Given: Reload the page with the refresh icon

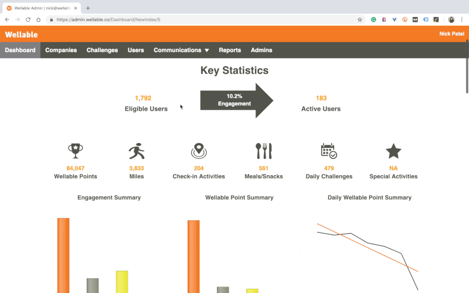Looking at the screenshot, I should pos(28,20).
